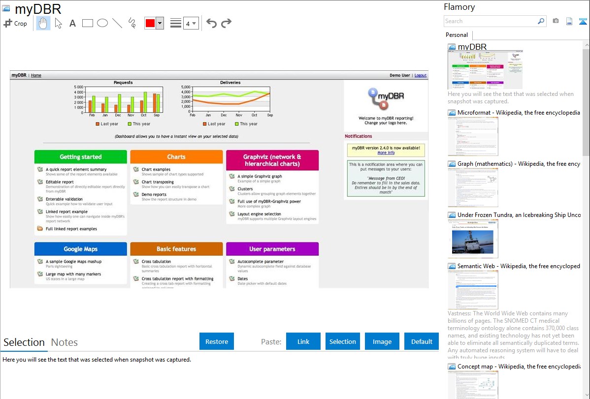This screenshot has width=590, height=399.
Task: Click Semantic Web - Wikipedia snapshot title
Action: click(x=519, y=266)
